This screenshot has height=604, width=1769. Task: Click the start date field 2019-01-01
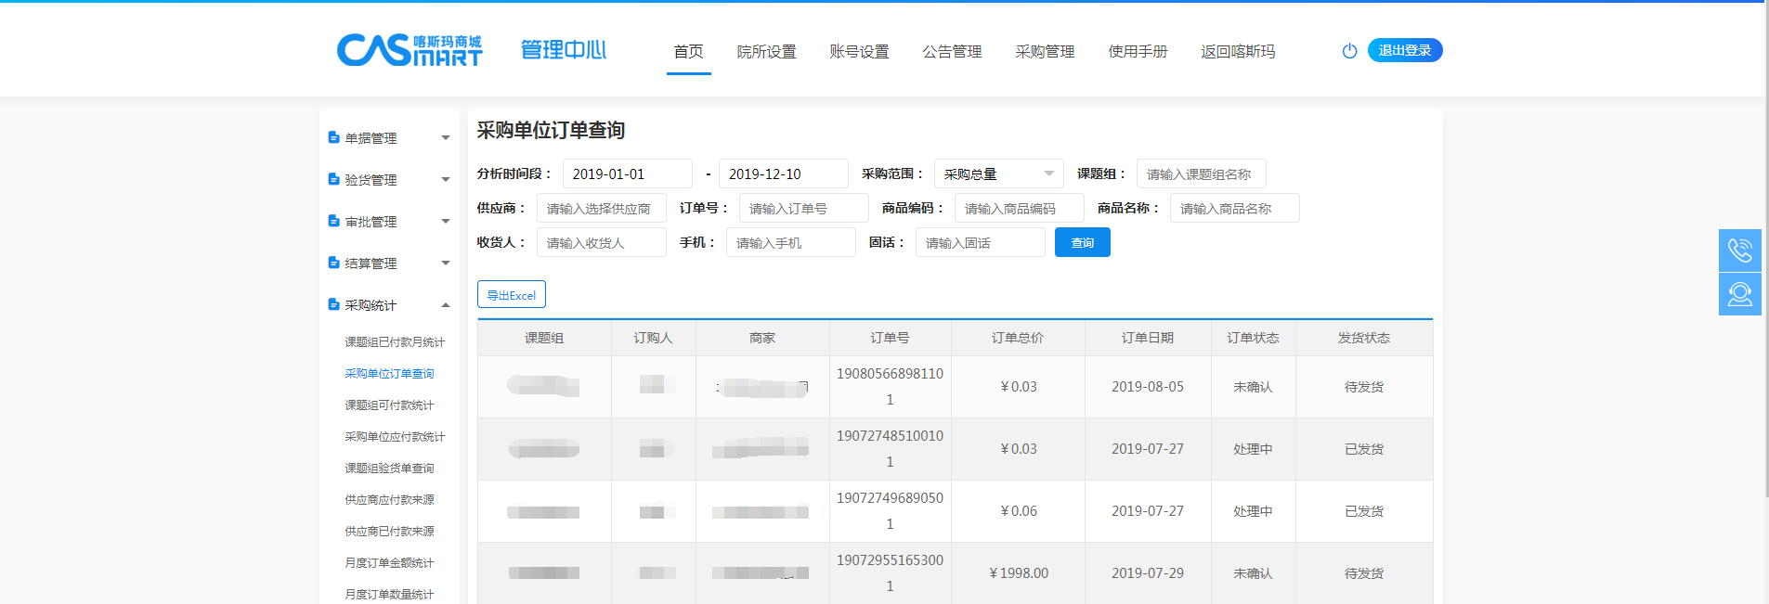[627, 174]
